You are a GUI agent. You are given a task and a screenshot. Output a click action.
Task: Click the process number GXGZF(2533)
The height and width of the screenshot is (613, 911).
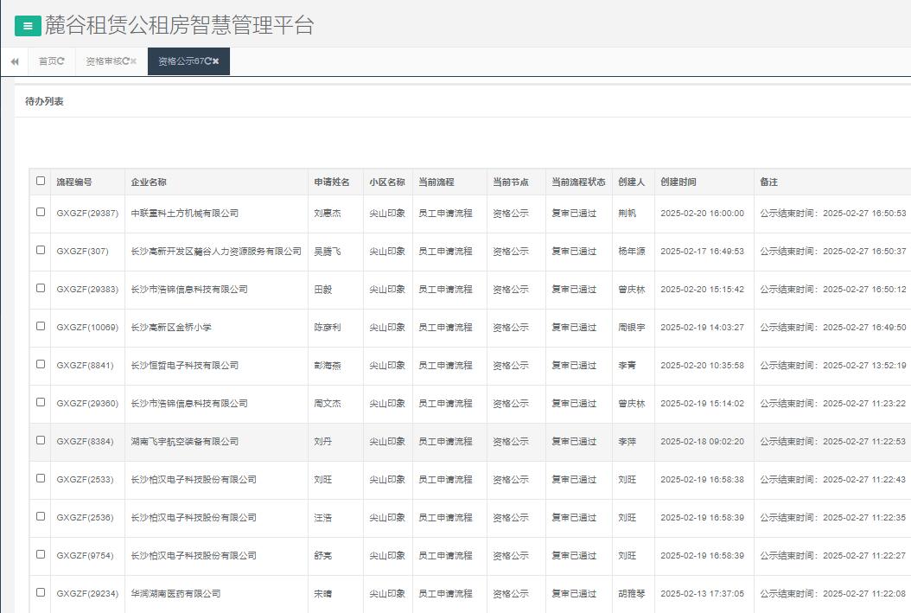click(x=84, y=480)
